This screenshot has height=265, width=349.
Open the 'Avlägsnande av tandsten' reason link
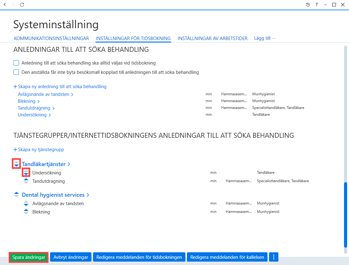(44, 94)
